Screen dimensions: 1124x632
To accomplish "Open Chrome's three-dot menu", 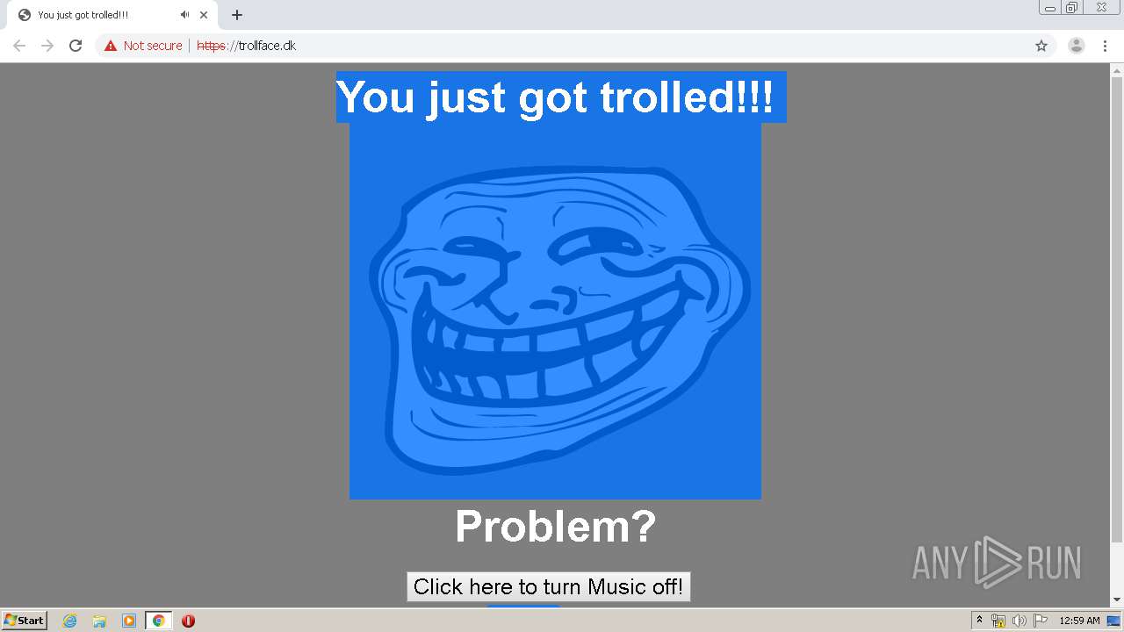I will (1106, 46).
